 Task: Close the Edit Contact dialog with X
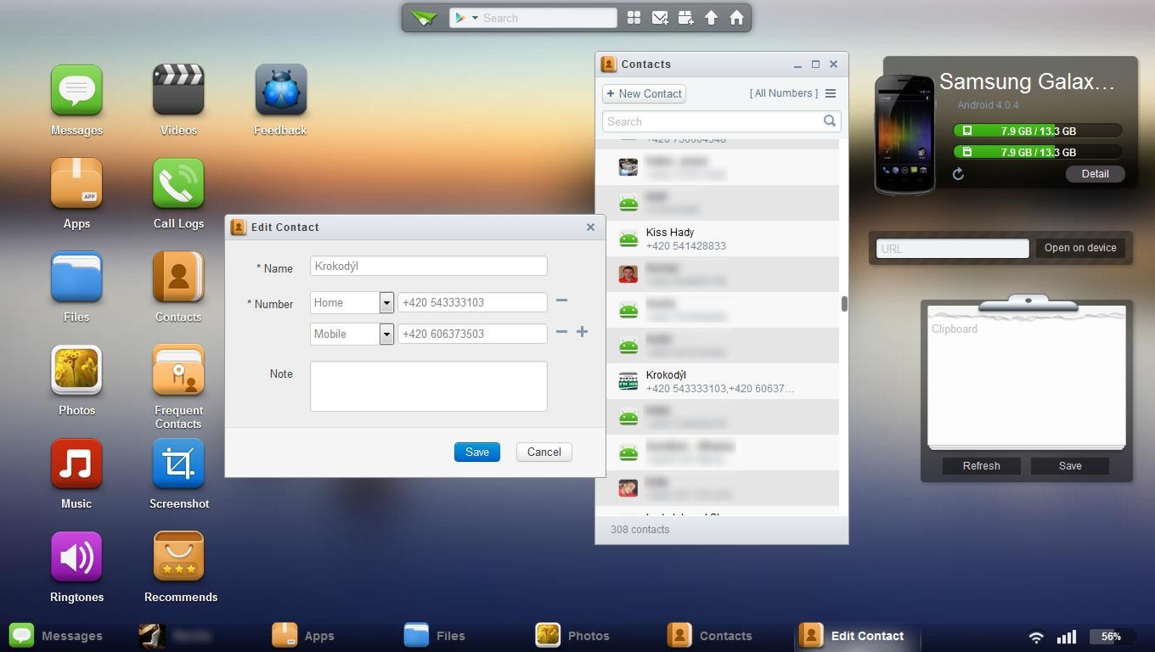pyautogui.click(x=590, y=227)
